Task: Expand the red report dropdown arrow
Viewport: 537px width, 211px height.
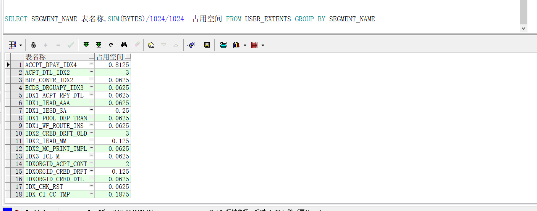Action: coord(263,45)
